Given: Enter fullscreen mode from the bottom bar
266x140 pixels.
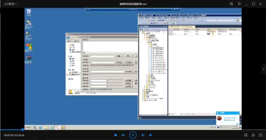Looking at the screenshot, I should (260, 135).
